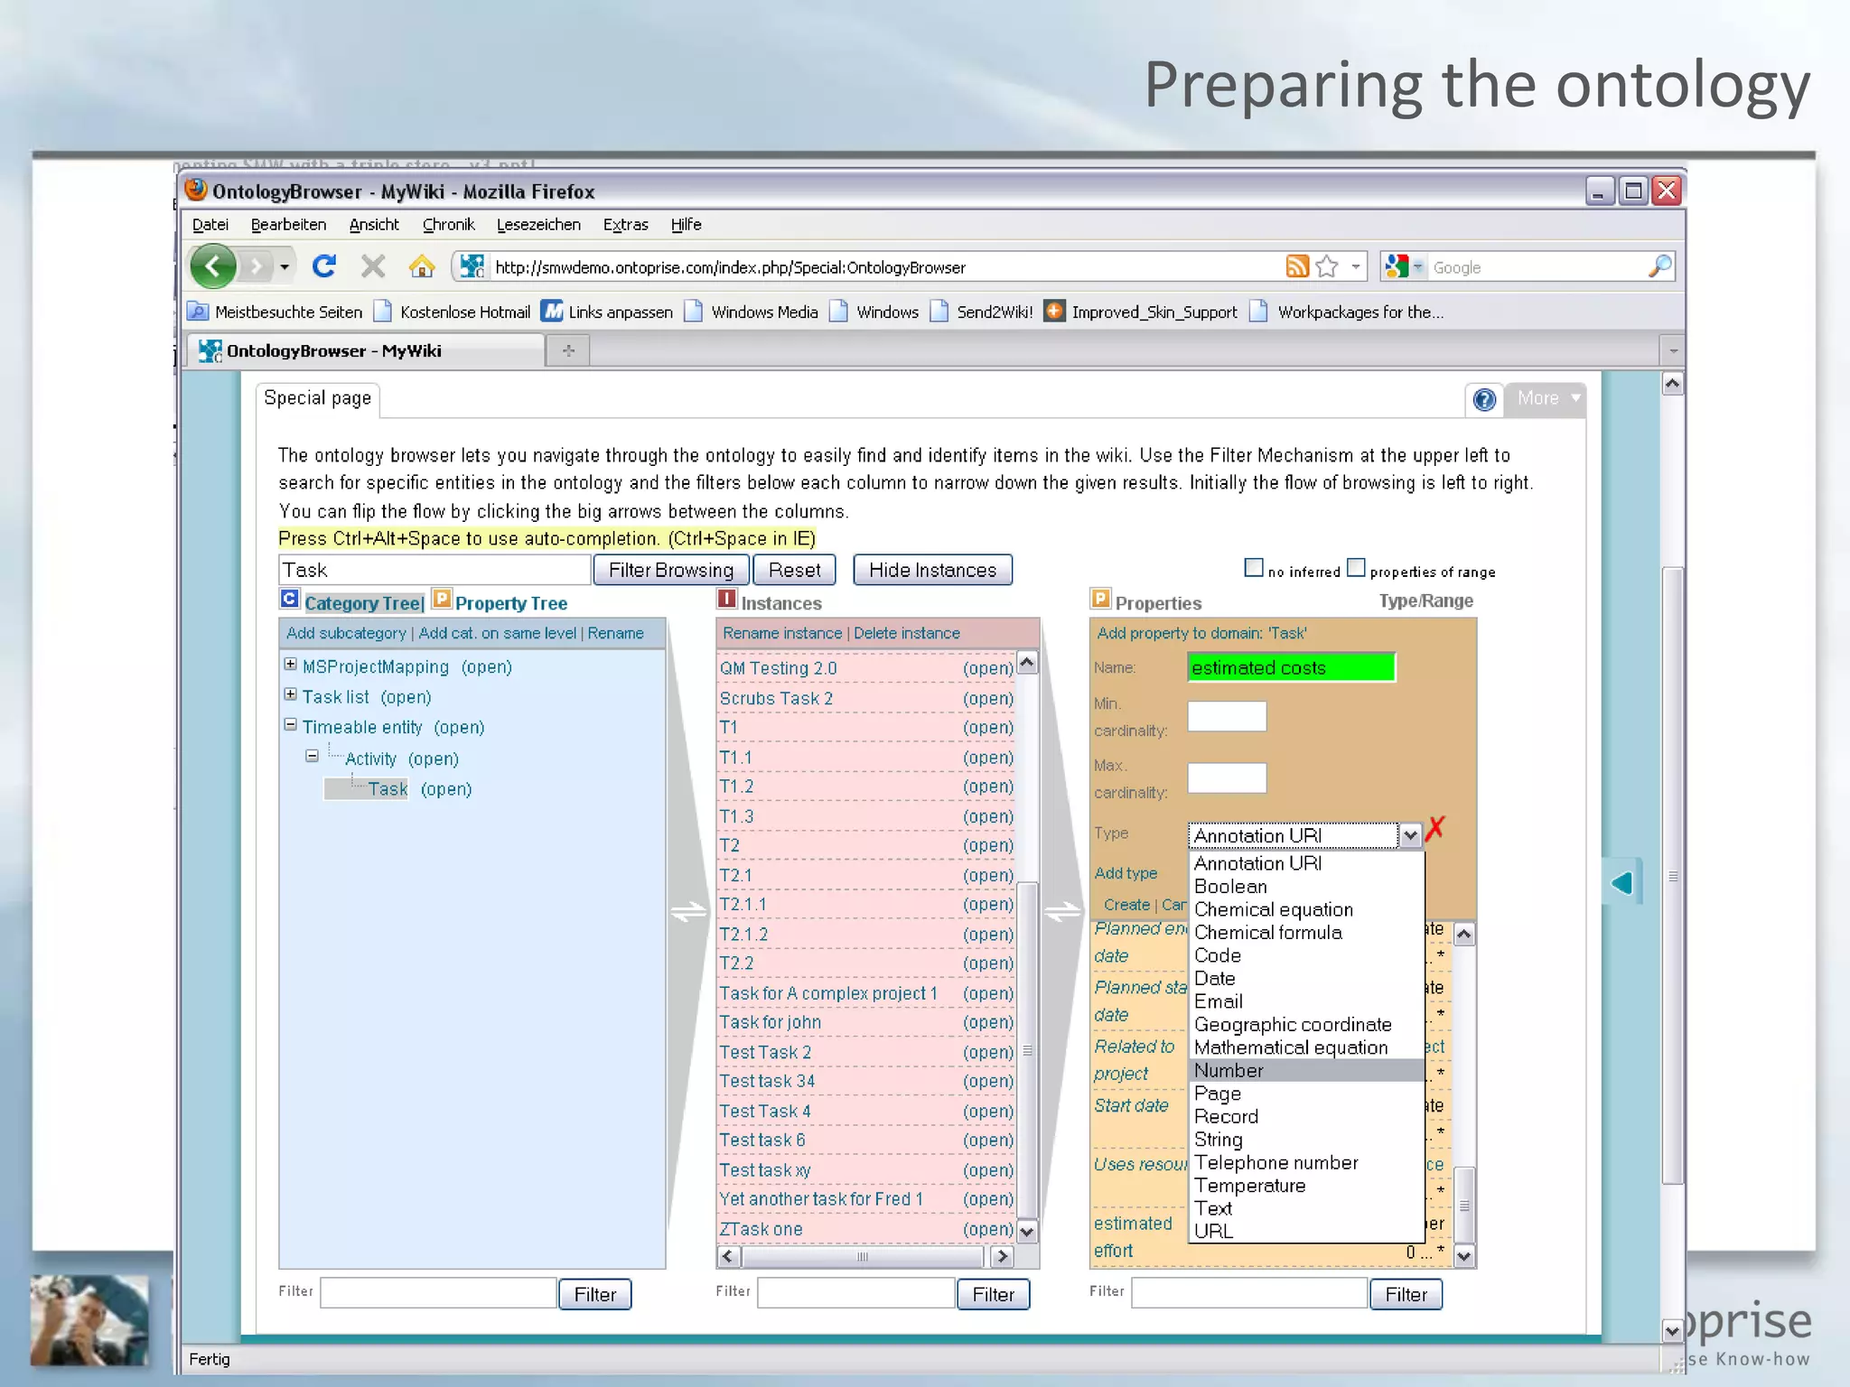Open the More dropdown on the special page
1850x1387 pixels.
[1547, 398]
